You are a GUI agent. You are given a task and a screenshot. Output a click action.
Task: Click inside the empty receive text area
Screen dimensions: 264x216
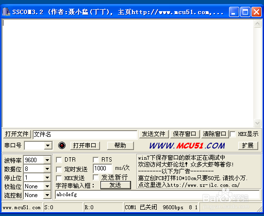(128, 73)
